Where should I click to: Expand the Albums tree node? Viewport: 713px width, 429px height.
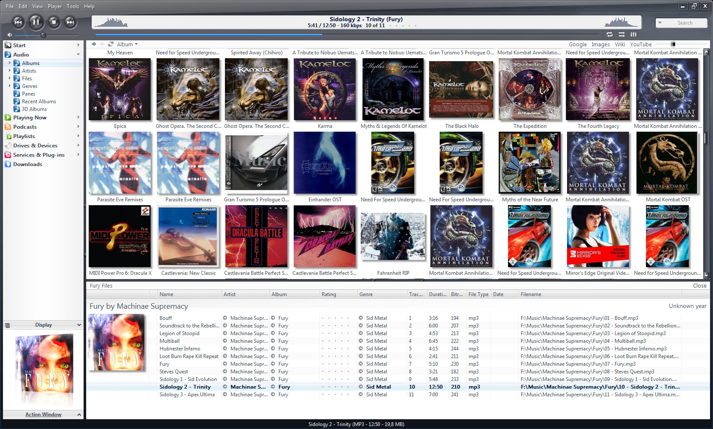click(x=10, y=63)
